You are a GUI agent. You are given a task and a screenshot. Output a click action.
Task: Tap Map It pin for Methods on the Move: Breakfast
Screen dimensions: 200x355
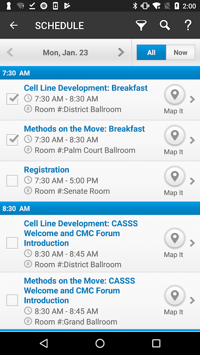coord(175,136)
